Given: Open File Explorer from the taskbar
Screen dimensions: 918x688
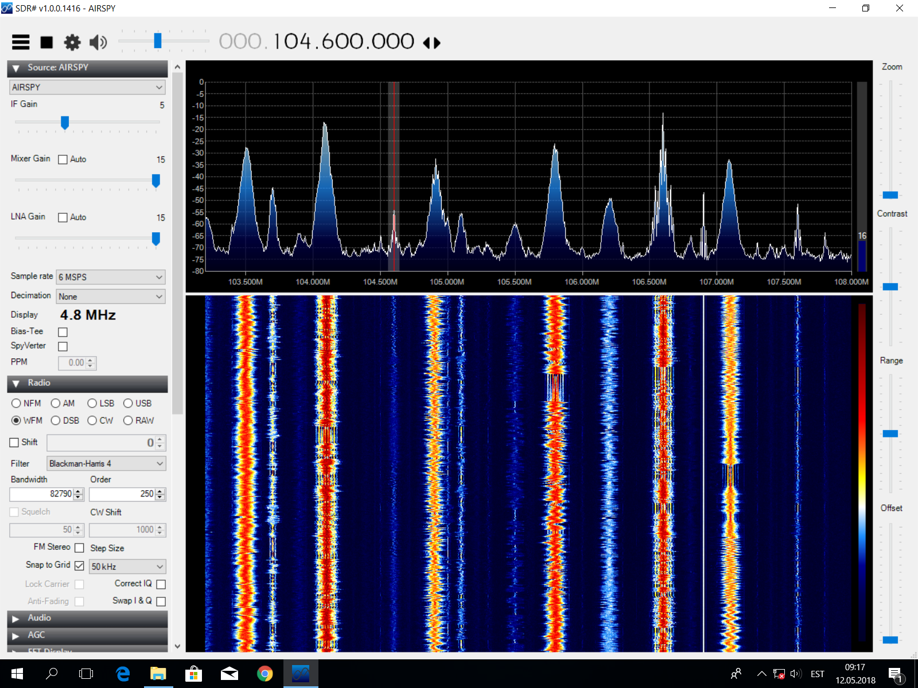Looking at the screenshot, I should click(x=158, y=674).
